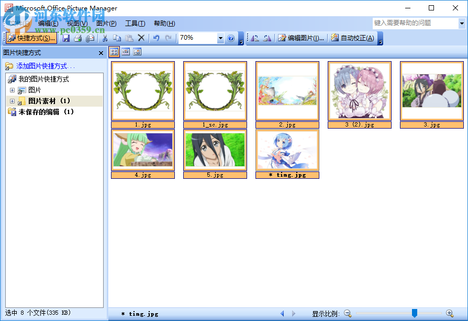Viewport: 468px width, 321px height.
Task: Click the Redo arrow icon
Action: click(169, 38)
